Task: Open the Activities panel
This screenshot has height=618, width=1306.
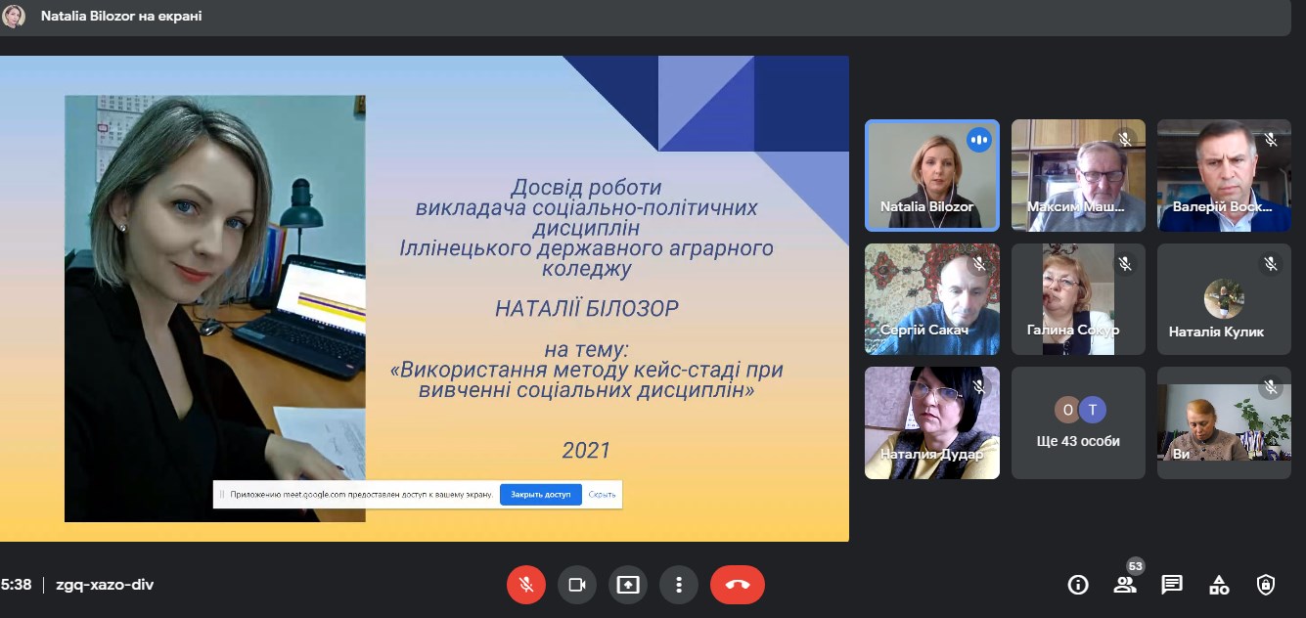Action: 1219,584
